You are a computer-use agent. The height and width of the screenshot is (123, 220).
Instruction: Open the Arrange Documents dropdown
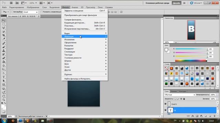[x=42, y=3]
